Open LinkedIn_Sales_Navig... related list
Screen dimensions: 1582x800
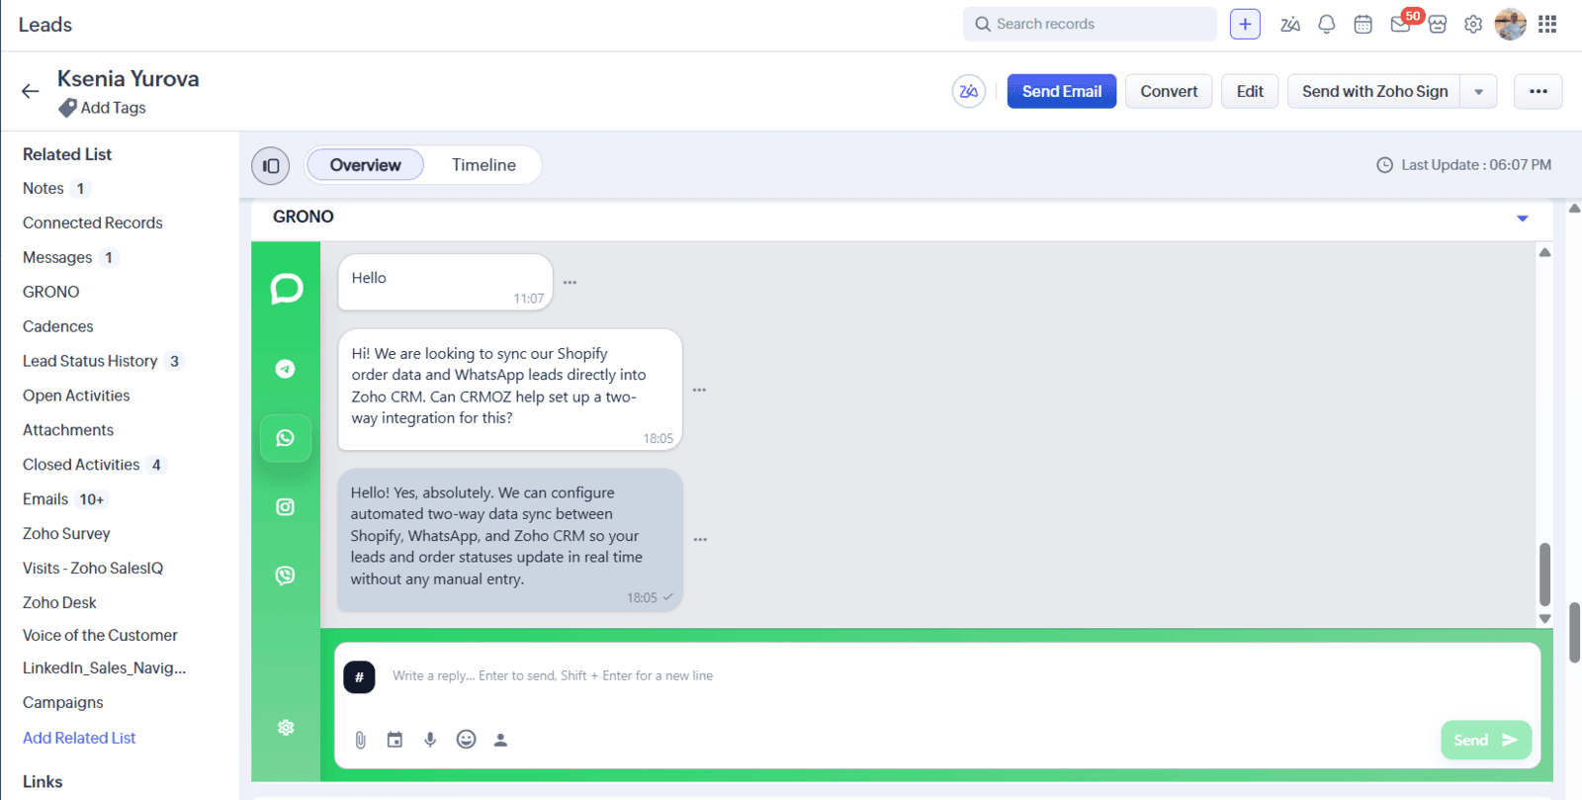[x=105, y=668]
